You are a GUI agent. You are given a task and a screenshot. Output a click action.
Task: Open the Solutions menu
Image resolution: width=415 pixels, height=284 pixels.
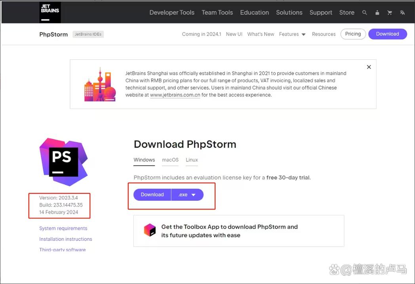point(289,12)
